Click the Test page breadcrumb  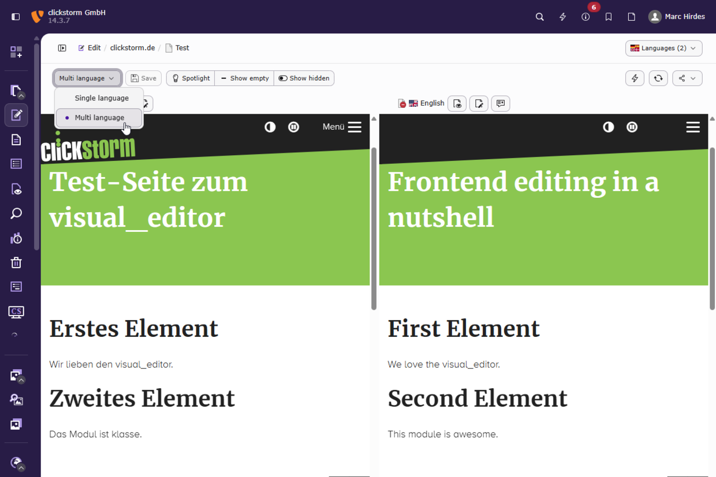(x=177, y=48)
